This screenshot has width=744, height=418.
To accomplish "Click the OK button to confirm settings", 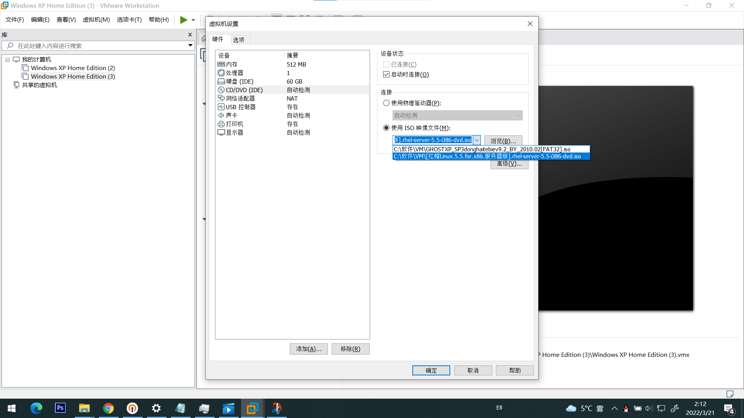I will (431, 370).
